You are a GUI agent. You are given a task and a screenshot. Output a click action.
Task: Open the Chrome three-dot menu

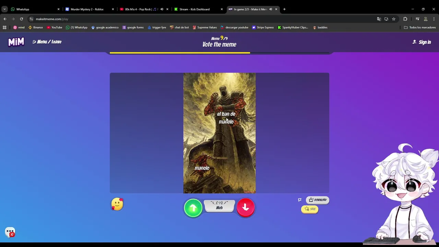(434, 19)
